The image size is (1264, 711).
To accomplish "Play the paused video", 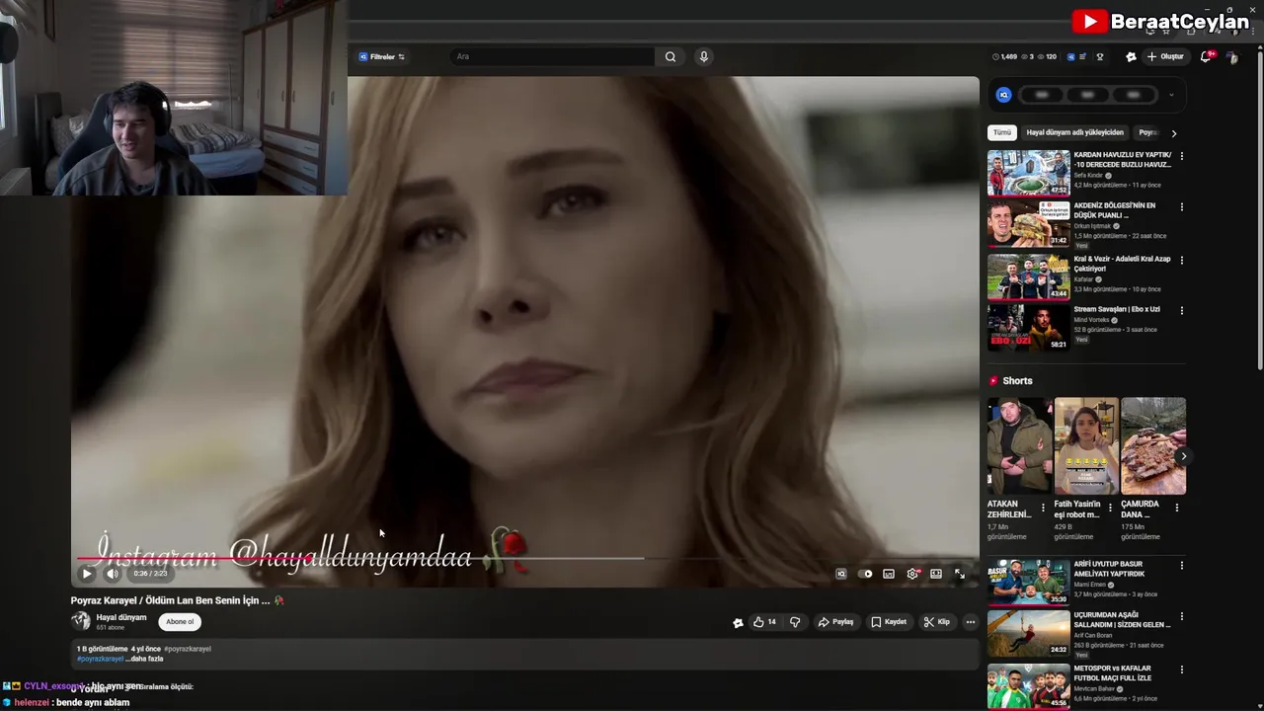I will [87, 574].
